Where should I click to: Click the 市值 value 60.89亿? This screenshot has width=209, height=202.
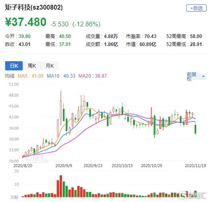(148, 44)
